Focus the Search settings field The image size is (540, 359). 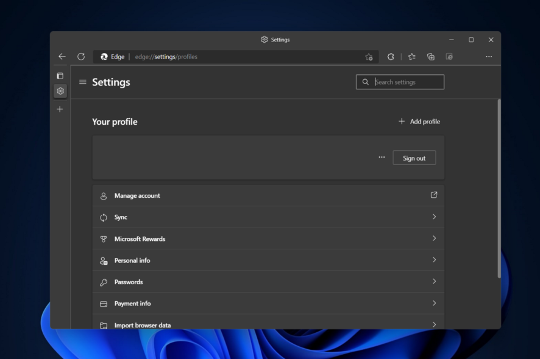(400, 82)
